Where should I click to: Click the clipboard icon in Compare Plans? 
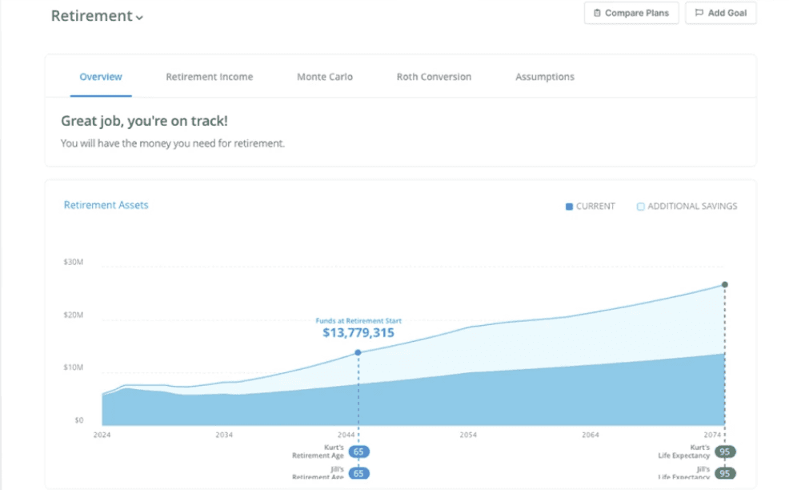pos(597,13)
